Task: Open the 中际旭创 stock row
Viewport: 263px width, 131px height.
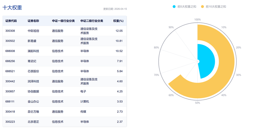Action: pos(33,31)
